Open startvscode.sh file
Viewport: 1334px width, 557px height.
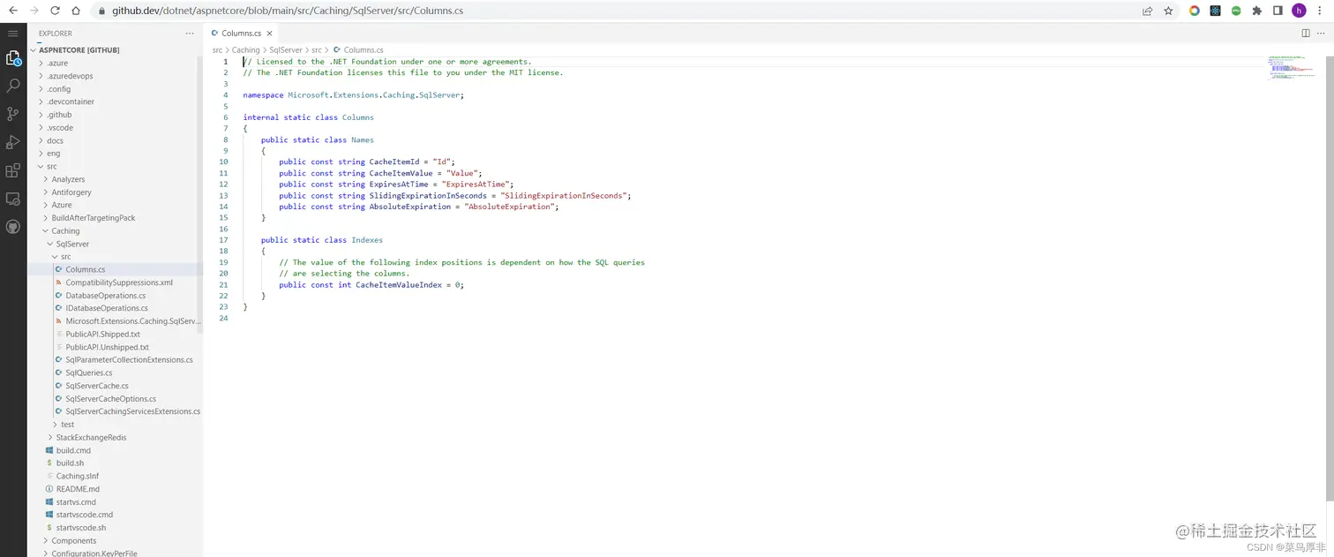click(116, 528)
